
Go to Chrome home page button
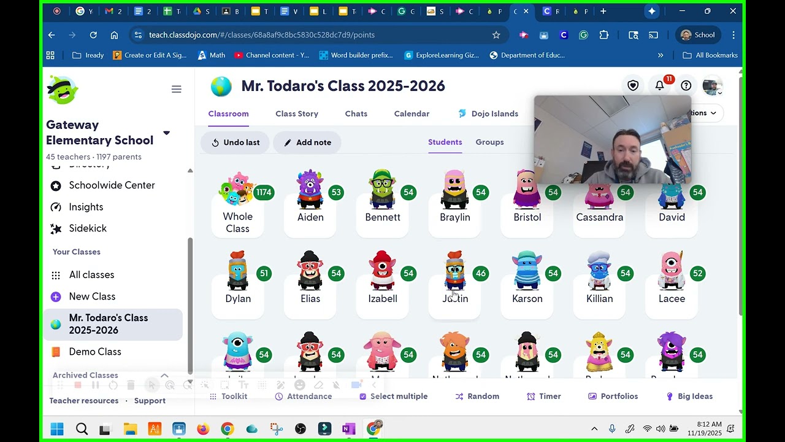point(114,35)
